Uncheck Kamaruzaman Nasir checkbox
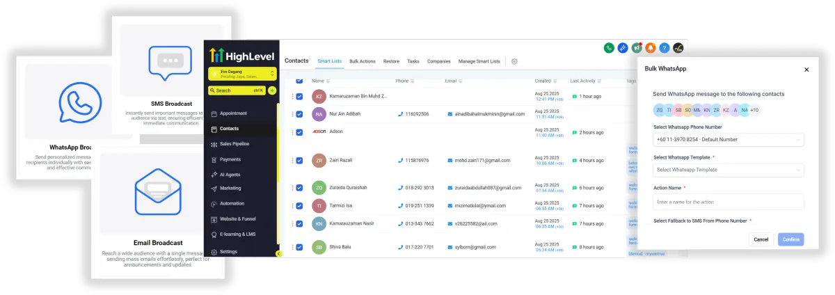Viewport: 835px width, 295px height. click(x=299, y=224)
